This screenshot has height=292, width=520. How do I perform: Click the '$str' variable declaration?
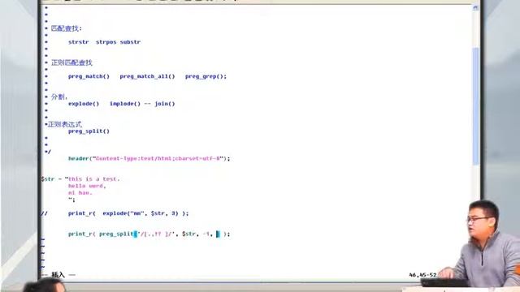(x=48, y=179)
